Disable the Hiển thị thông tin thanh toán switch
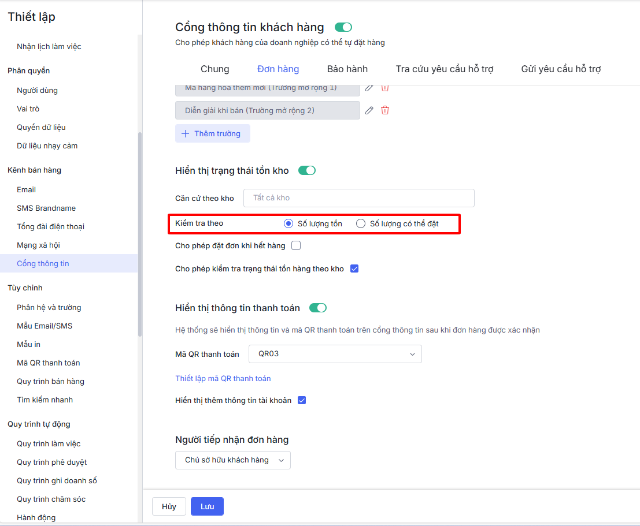The image size is (640, 526). click(318, 308)
